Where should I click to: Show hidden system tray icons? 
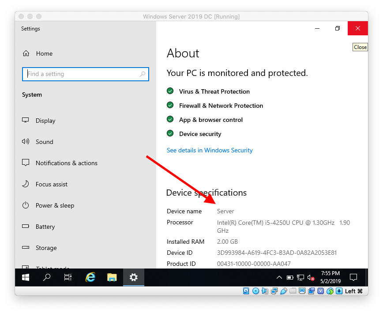[279, 277]
